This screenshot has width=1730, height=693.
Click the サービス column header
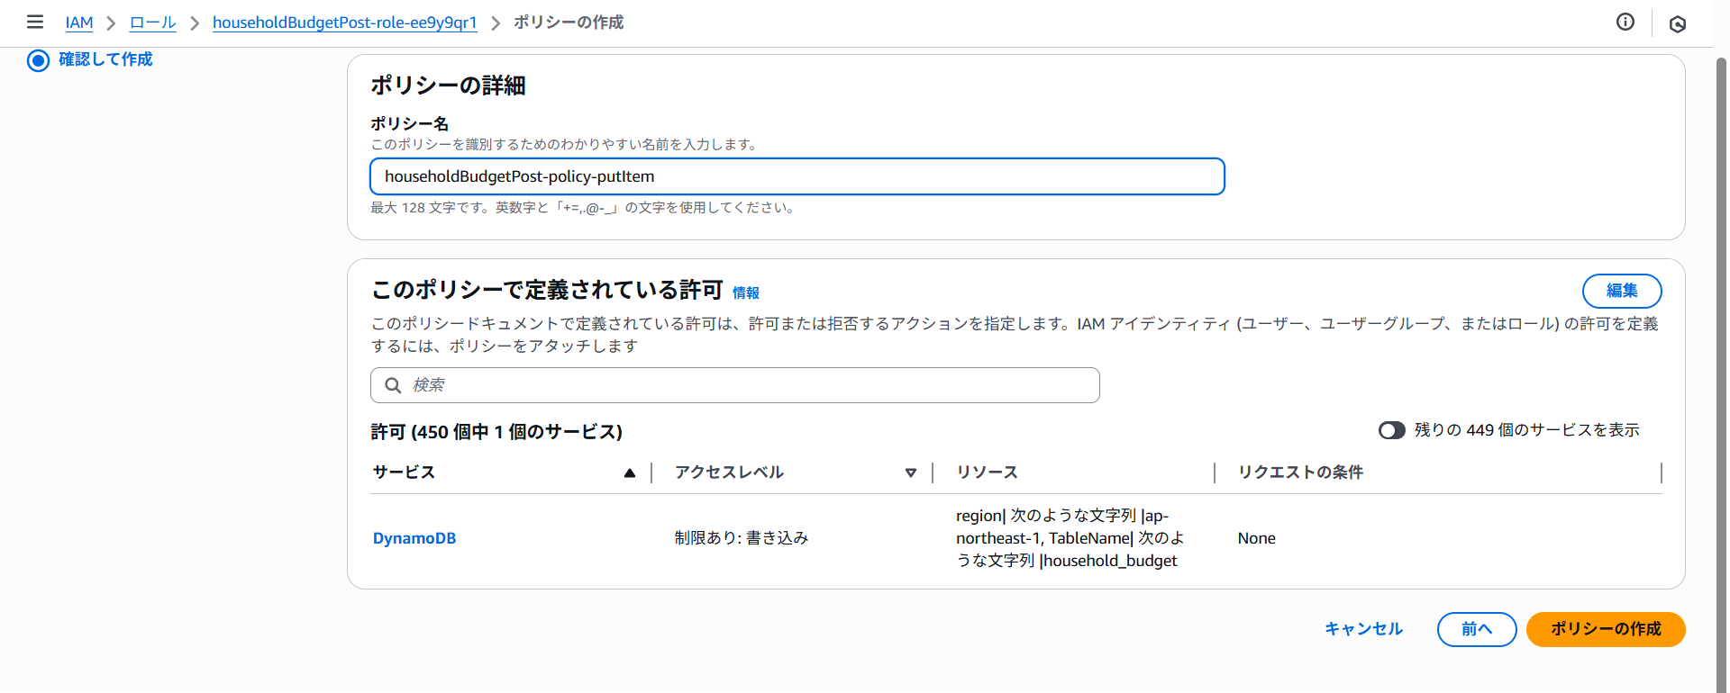click(x=405, y=472)
